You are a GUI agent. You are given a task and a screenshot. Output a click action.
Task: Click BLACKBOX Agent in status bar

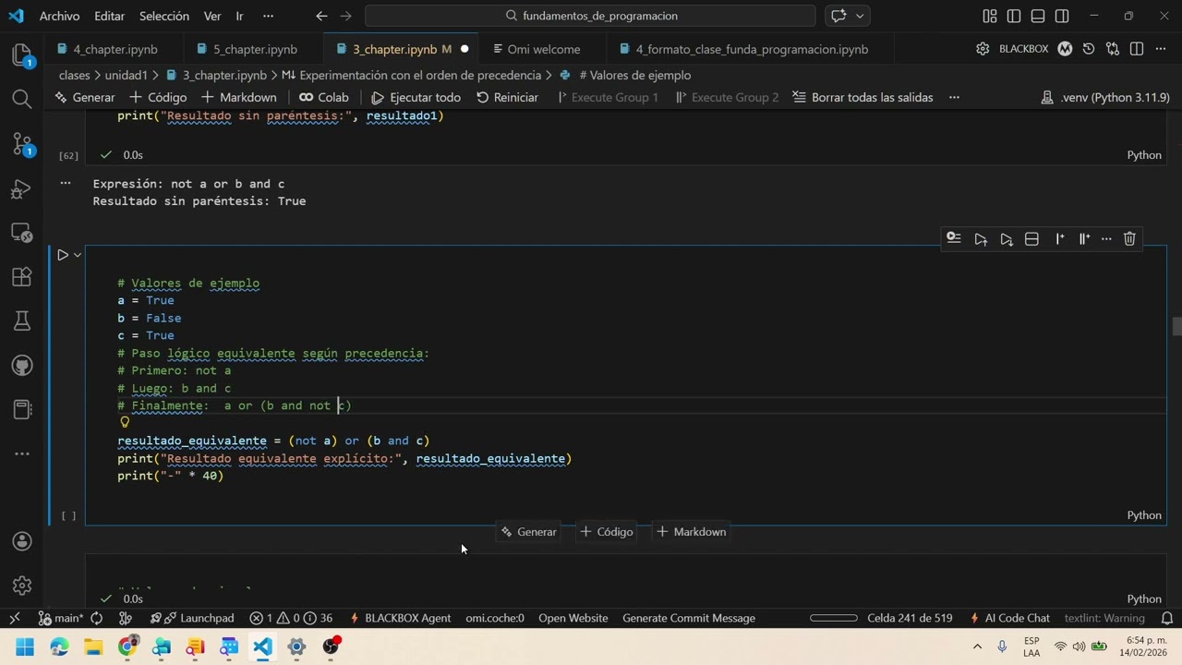click(400, 618)
